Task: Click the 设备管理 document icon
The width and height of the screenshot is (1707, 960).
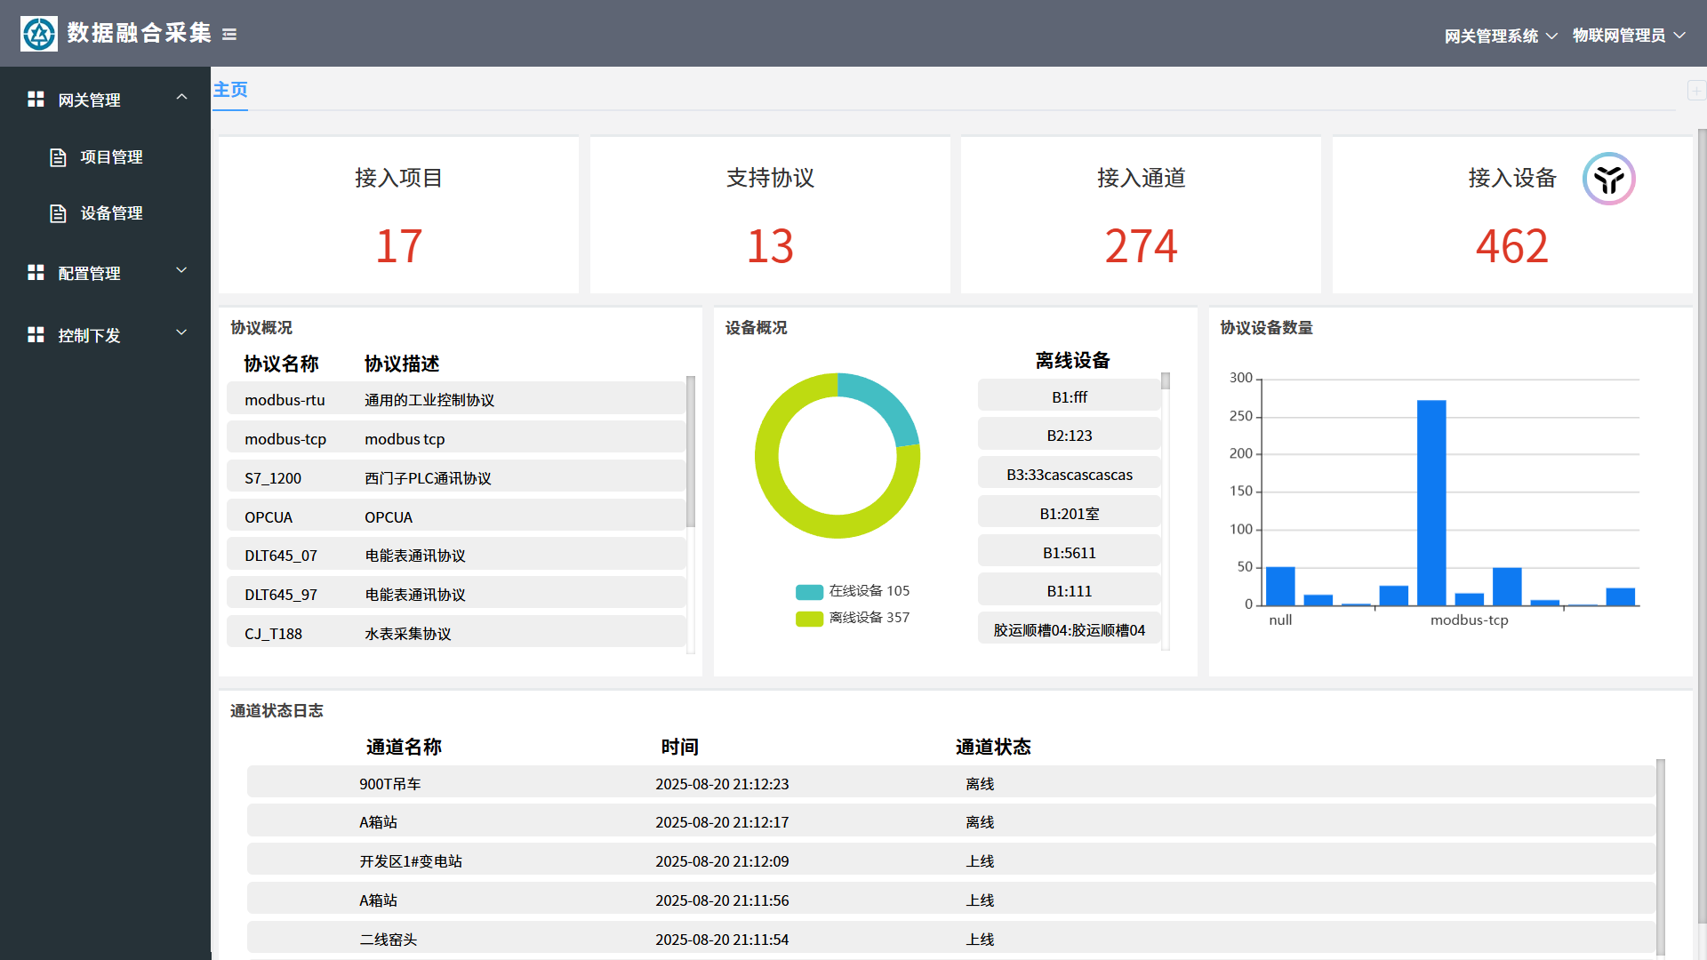Action: click(x=58, y=213)
